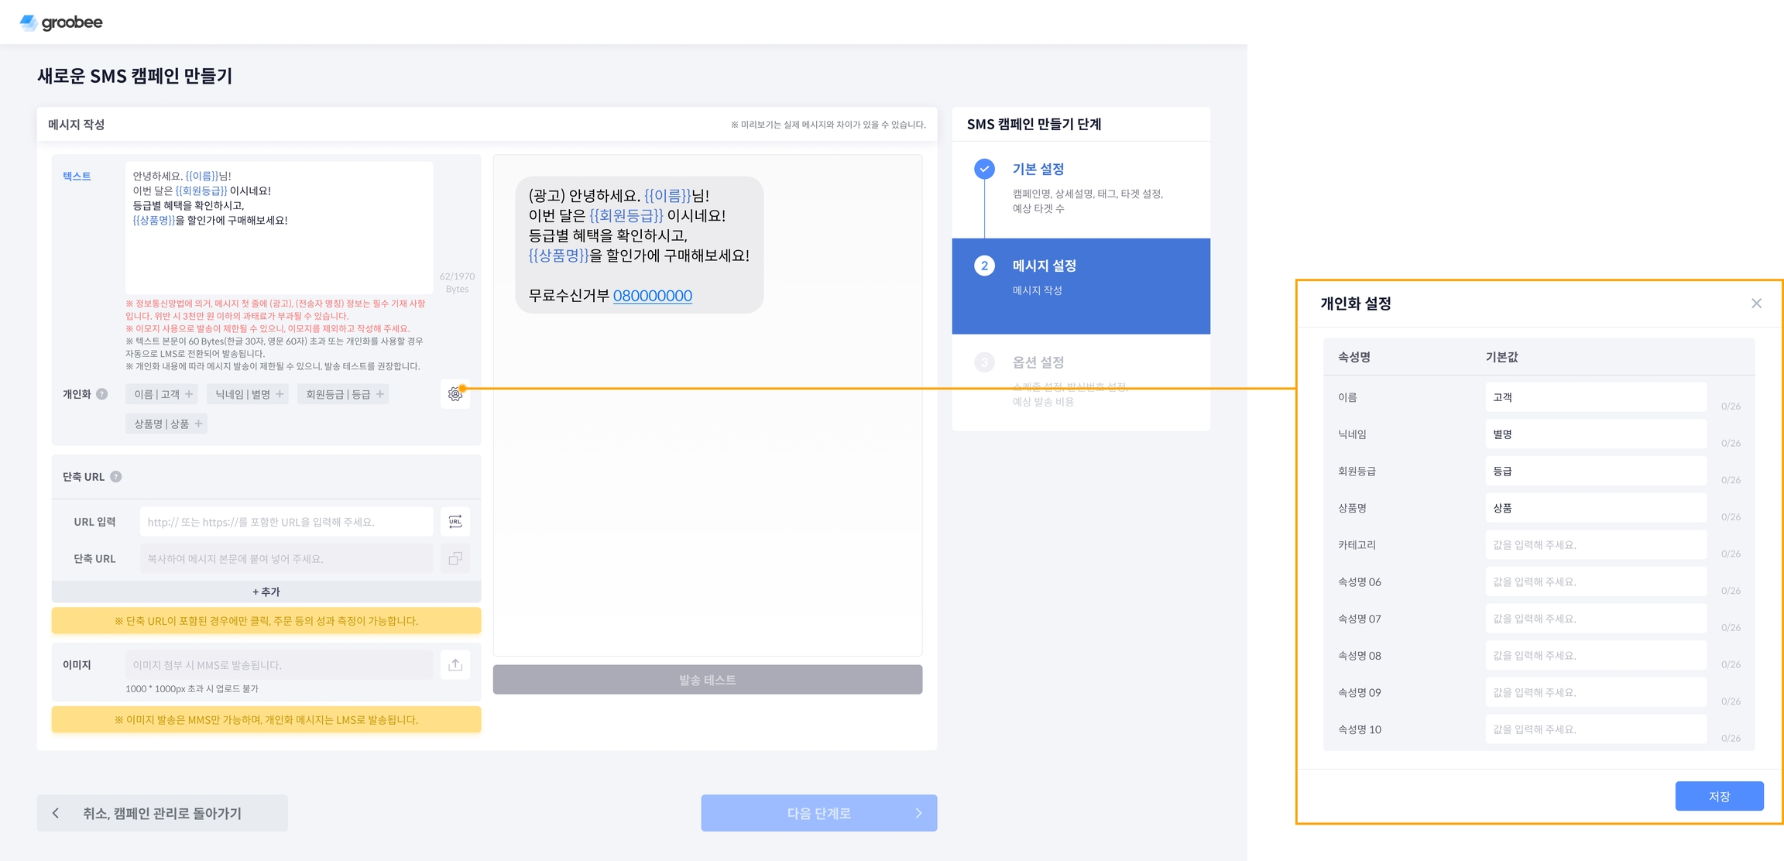Add the 회원등급 | 등급 personalization tag
This screenshot has height=861, width=1784.
(x=344, y=394)
